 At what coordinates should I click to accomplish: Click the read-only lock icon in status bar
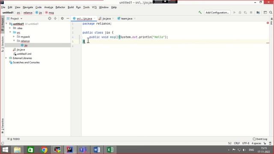265,143
